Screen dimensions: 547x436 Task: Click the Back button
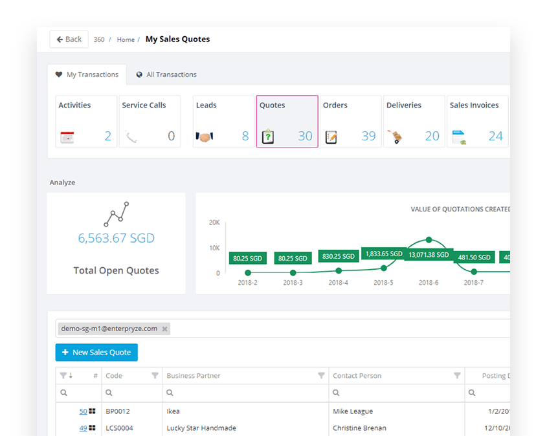[69, 39]
